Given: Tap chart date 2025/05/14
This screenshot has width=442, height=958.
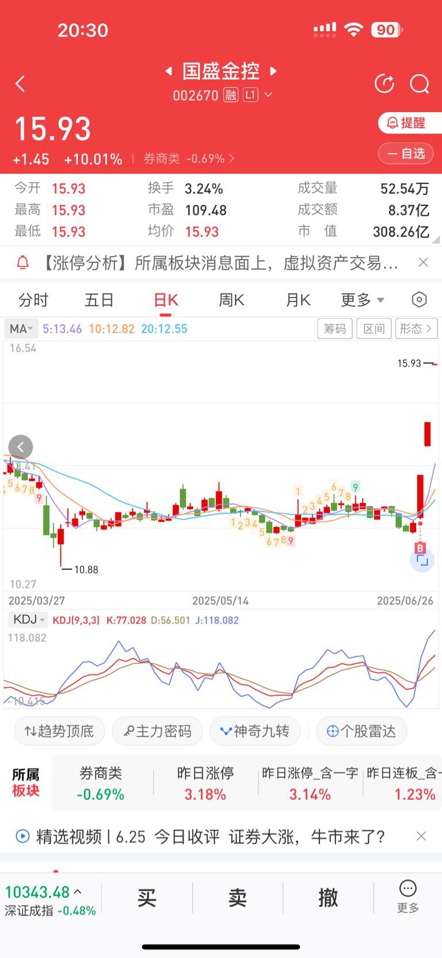Looking at the screenshot, I should click(x=220, y=601).
